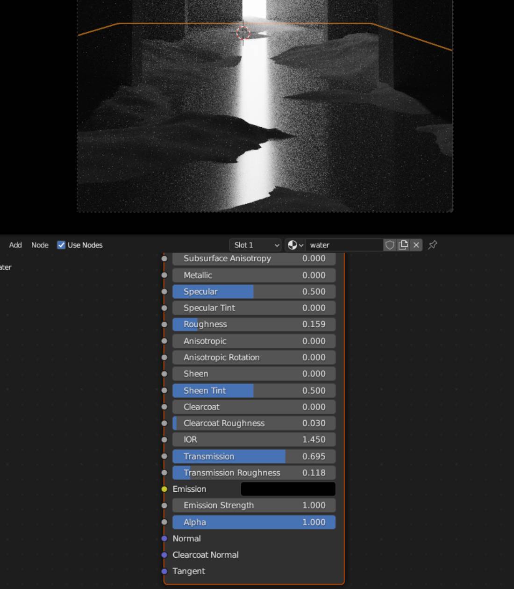The width and height of the screenshot is (514, 589).
Task: Click the new material duplicate icon
Action: (403, 245)
